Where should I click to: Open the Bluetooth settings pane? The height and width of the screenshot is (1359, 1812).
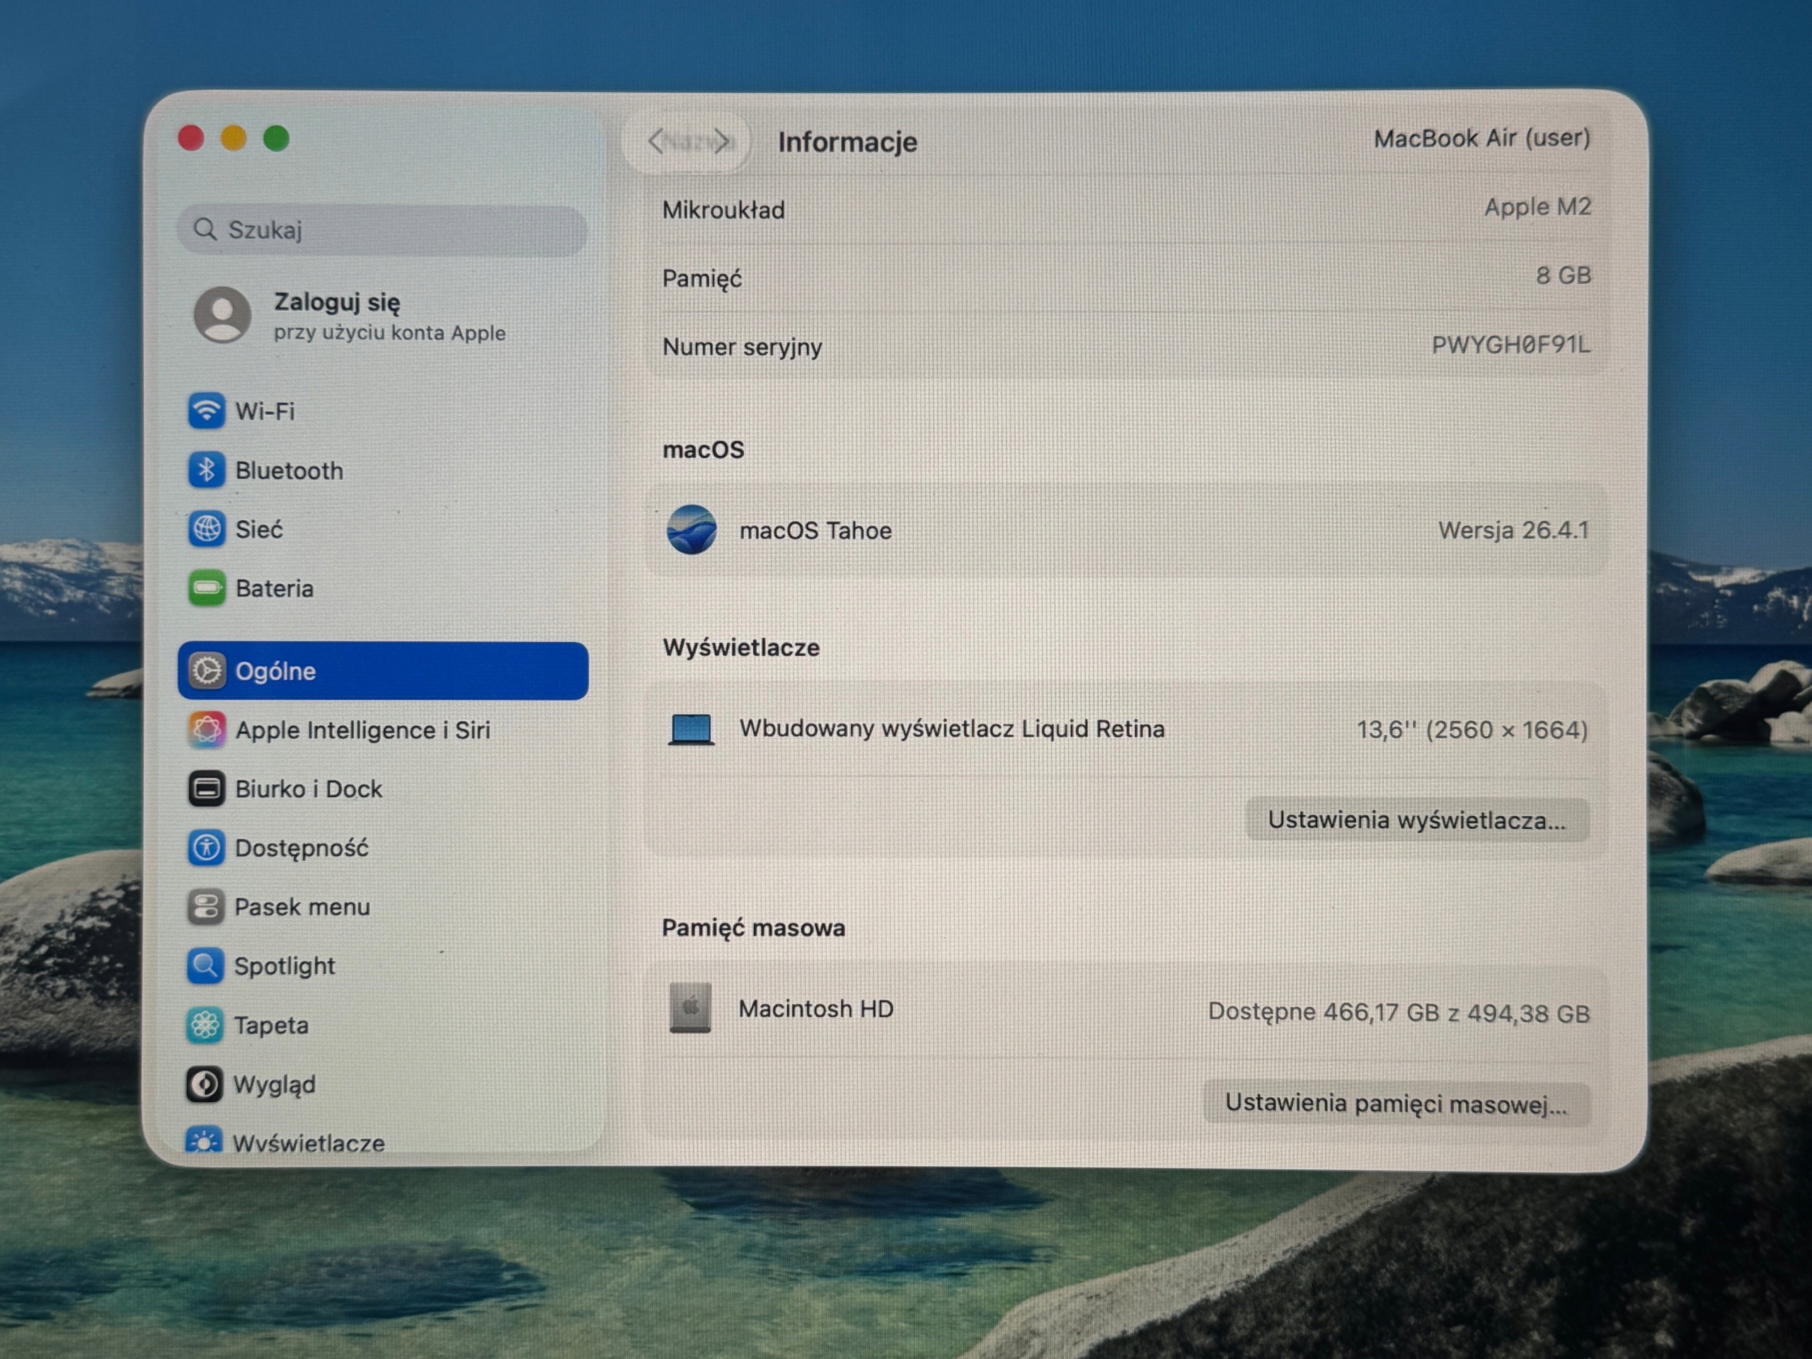[382, 470]
